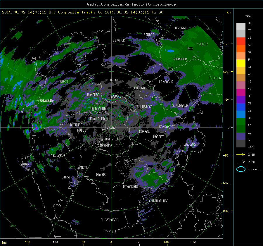263x246 pixels.
Task: Click the km label at top right
Action: click(x=229, y=12)
